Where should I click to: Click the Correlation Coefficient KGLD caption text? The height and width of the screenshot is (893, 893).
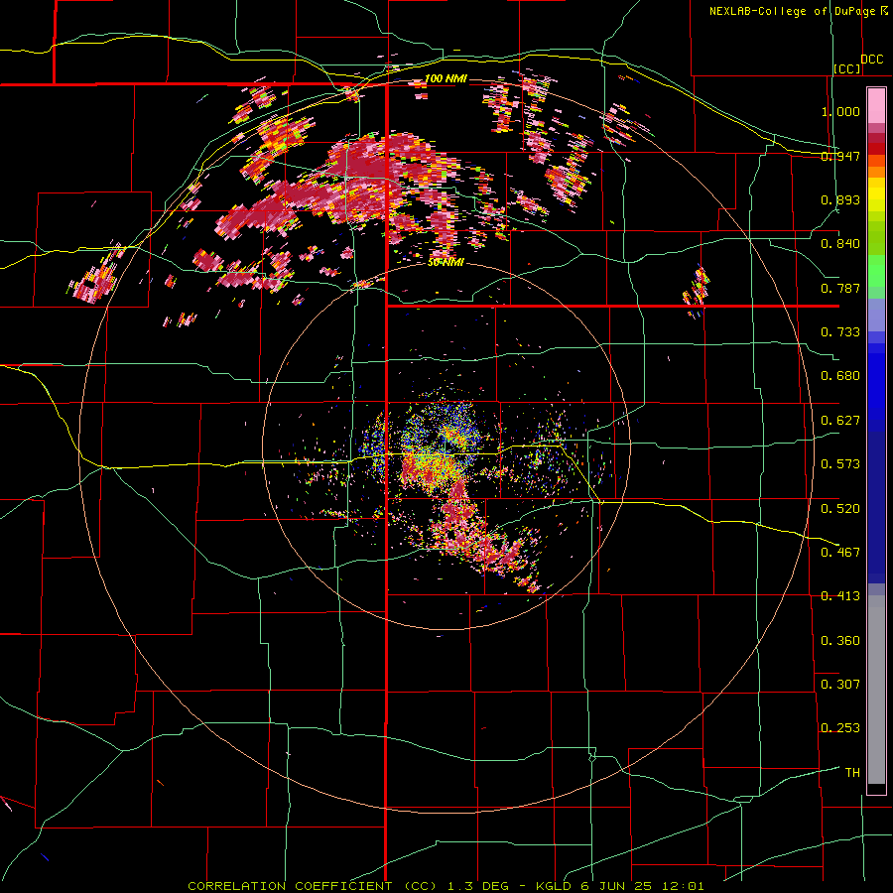point(446,886)
